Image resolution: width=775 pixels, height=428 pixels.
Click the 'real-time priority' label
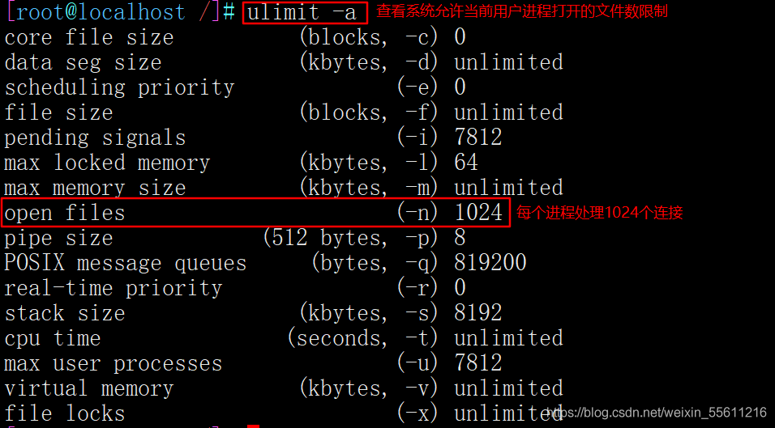pos(113,288)
